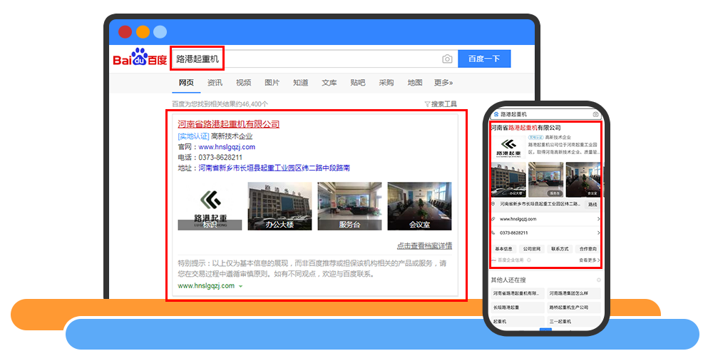The height and width of the screenshot is (361, 708).
Task: Click the 百度一下 search button
Action: tap(484, 59)
